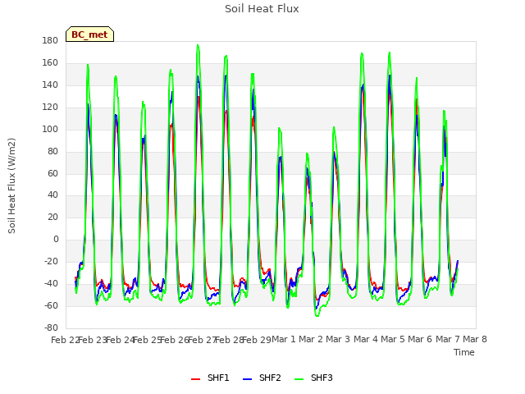
Task: Click the Mar 7 x-axis tick label
Action: pos(448,339)
